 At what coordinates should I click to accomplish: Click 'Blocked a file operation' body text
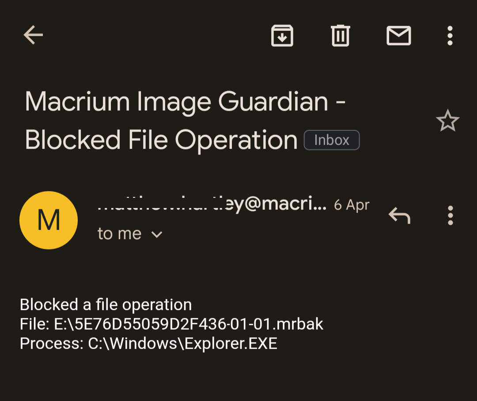106,304
